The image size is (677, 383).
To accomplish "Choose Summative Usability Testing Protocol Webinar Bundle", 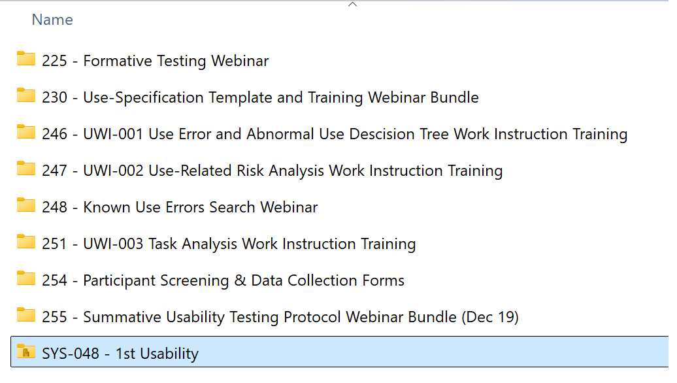I will 270,318.
